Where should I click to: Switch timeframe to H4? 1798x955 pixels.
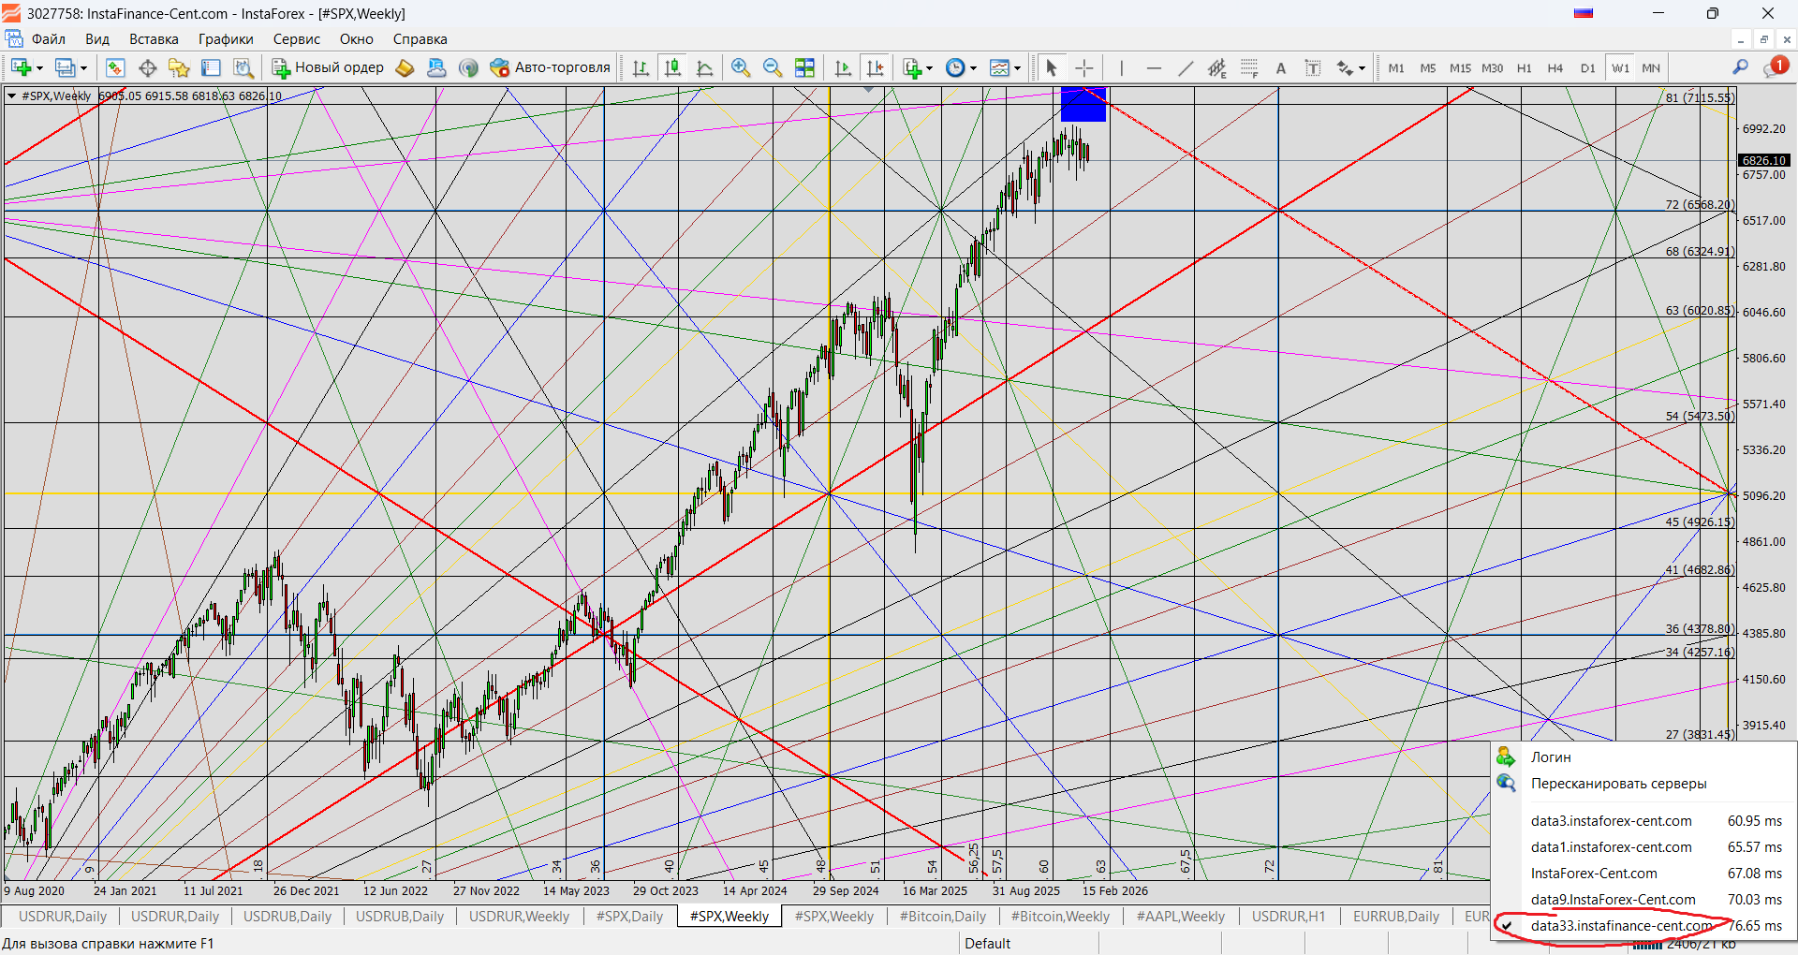(x=1555, y=68)
